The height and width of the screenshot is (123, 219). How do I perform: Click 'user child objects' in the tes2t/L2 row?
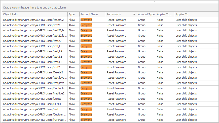[x=186, y=20]
